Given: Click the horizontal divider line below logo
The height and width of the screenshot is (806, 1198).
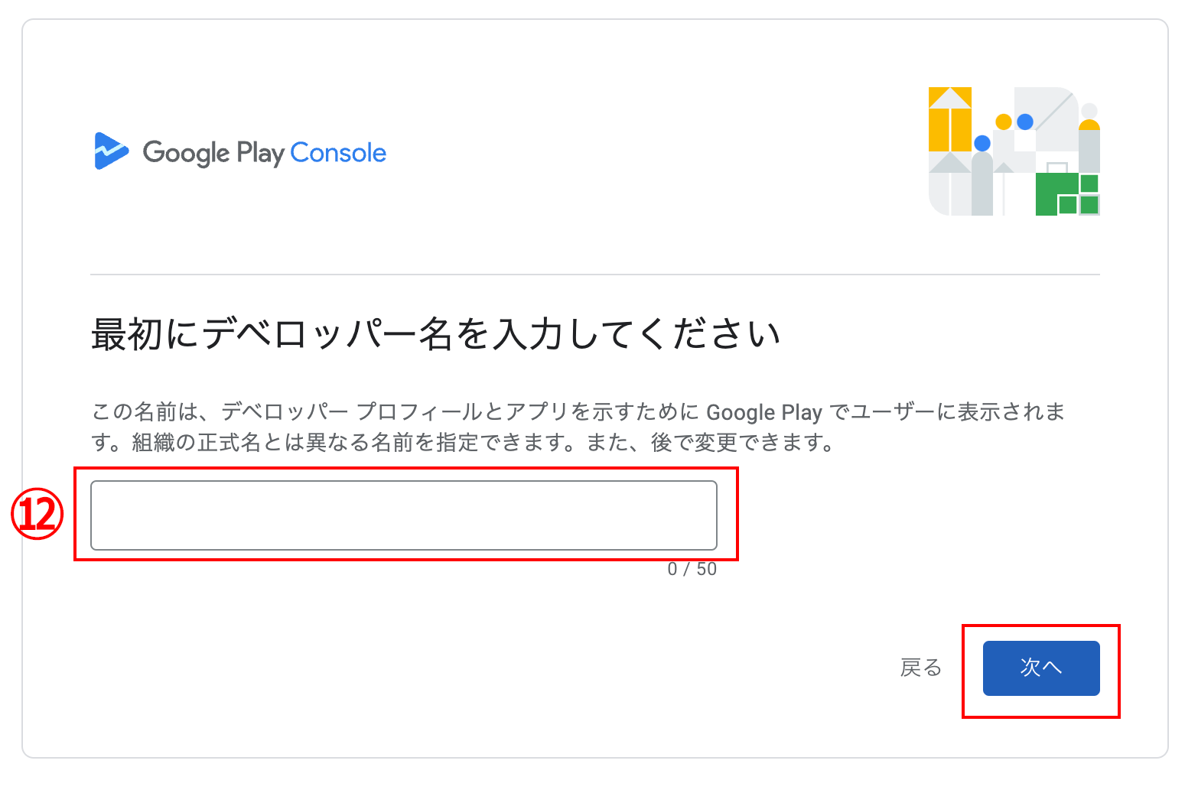Looking at the screenshot, I should (595, 275).
